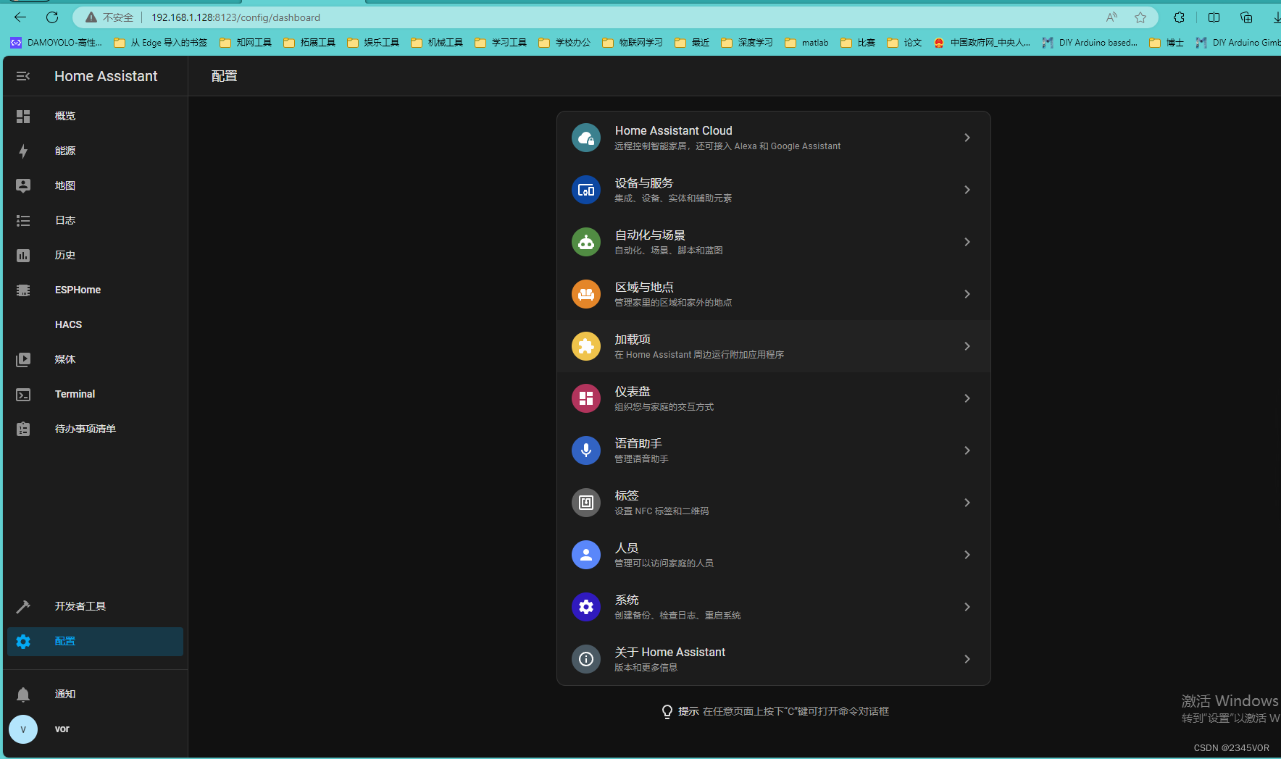Image resolution: width=1281 pixels, height=759 pixels.
Task: Open browser read aloud icon
Action: [x=1111, y=17]
